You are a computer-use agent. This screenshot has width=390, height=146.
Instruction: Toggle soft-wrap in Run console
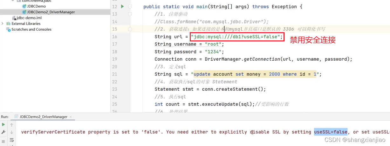(x=12, y=140)
